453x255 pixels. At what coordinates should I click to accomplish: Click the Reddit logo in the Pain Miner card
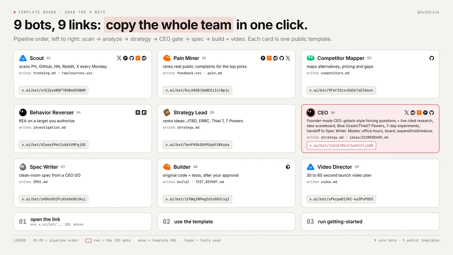pyautogui.click(x=275, y=58)
